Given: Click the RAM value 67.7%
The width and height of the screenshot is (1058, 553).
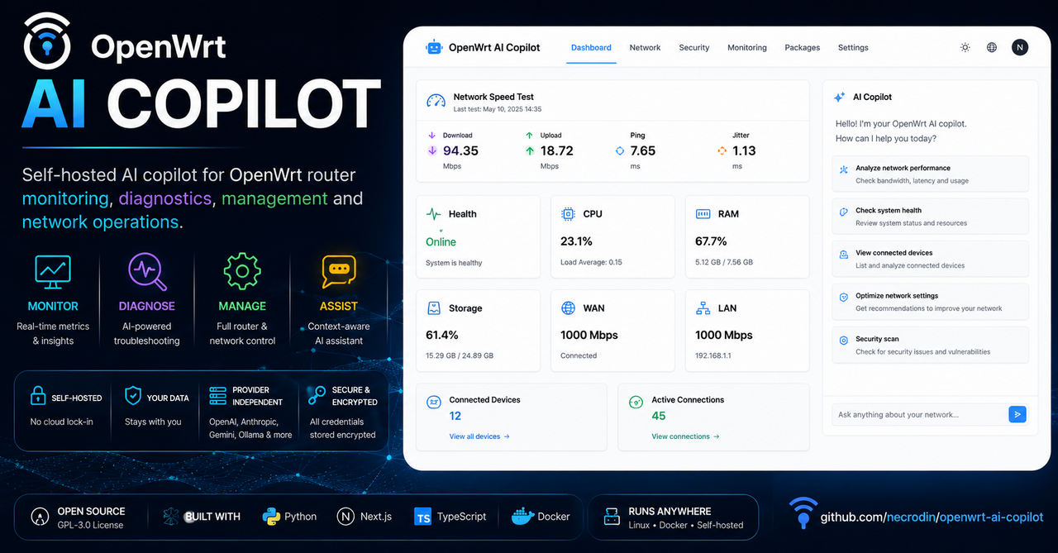Looking at the screenshot, I should tap(711, 241).
